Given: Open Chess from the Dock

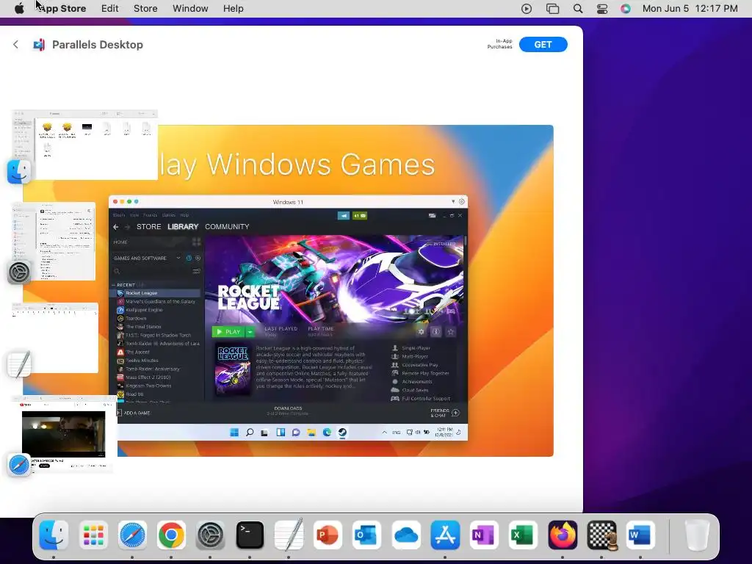Looking at the screenshot, I should [601, 535].
